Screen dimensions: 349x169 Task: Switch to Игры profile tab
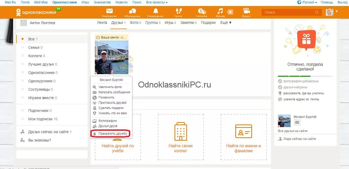(170, 23)
